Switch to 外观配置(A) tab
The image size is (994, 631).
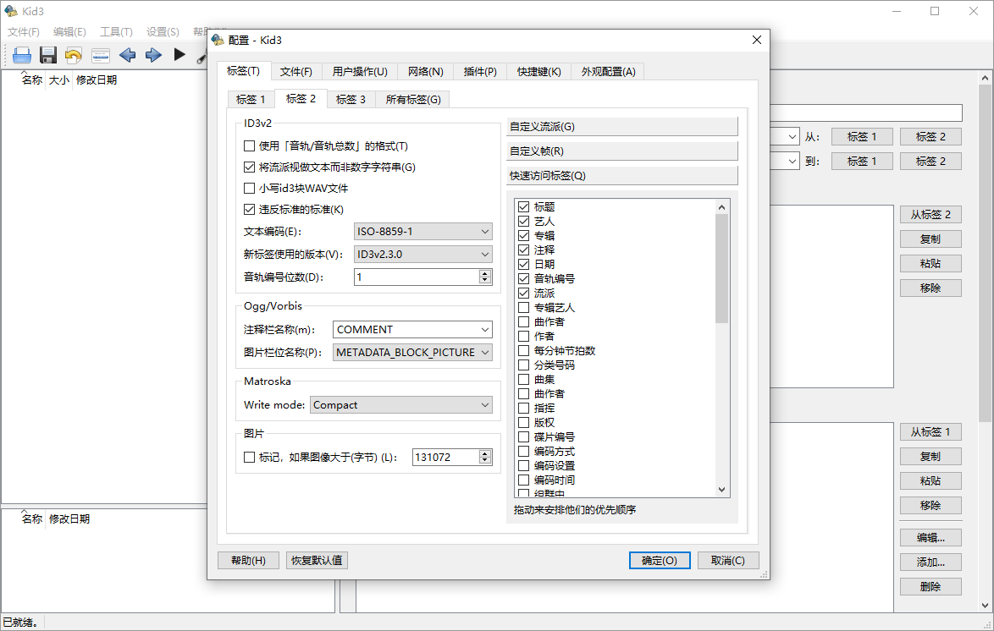point(609,72)
